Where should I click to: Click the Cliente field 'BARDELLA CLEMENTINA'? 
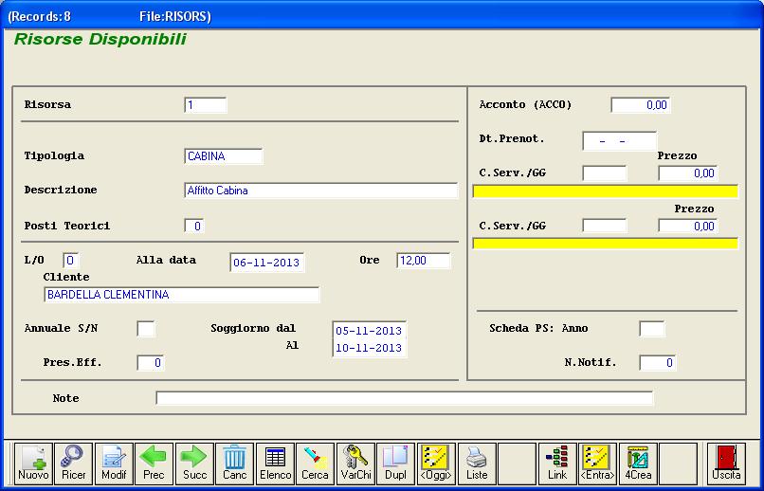pyautogui.click(x=181, y=295)
